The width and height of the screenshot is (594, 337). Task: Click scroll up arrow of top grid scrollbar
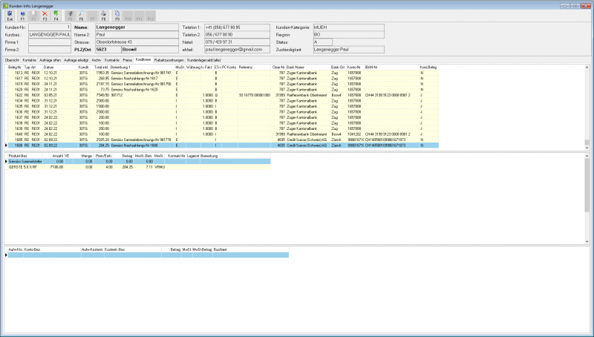(587, 68)
